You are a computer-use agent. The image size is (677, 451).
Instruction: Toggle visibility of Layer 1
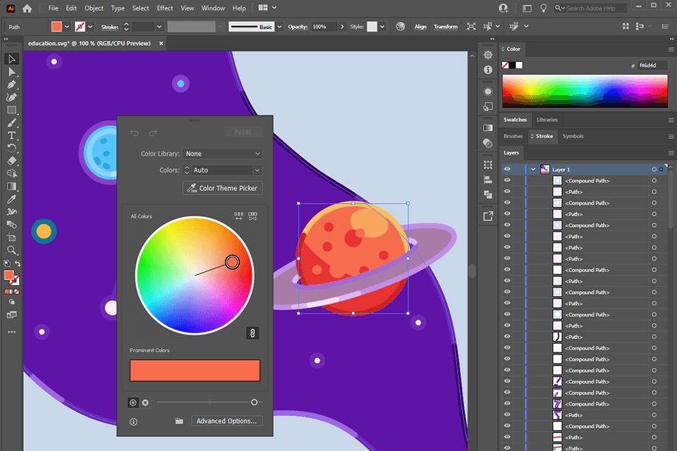pyautogui.click(x=507, y=169)
